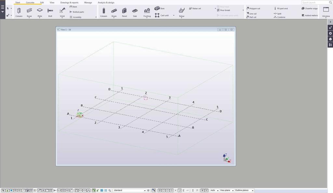
Task: Open the components side pane icon
Action: click(330, 45)
